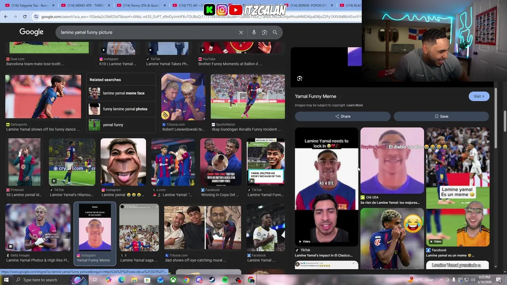Close the Tráiganla Toa tab
Image resolution: width=507 pixels, height=285 pixels.
(x=53, y=5)
